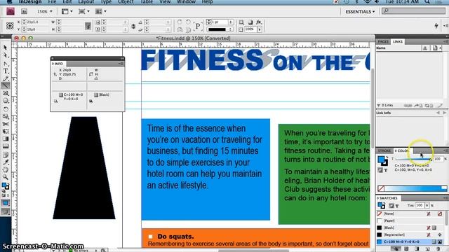Open the effects fx button

pyautogui.click(x=259, y=22)
